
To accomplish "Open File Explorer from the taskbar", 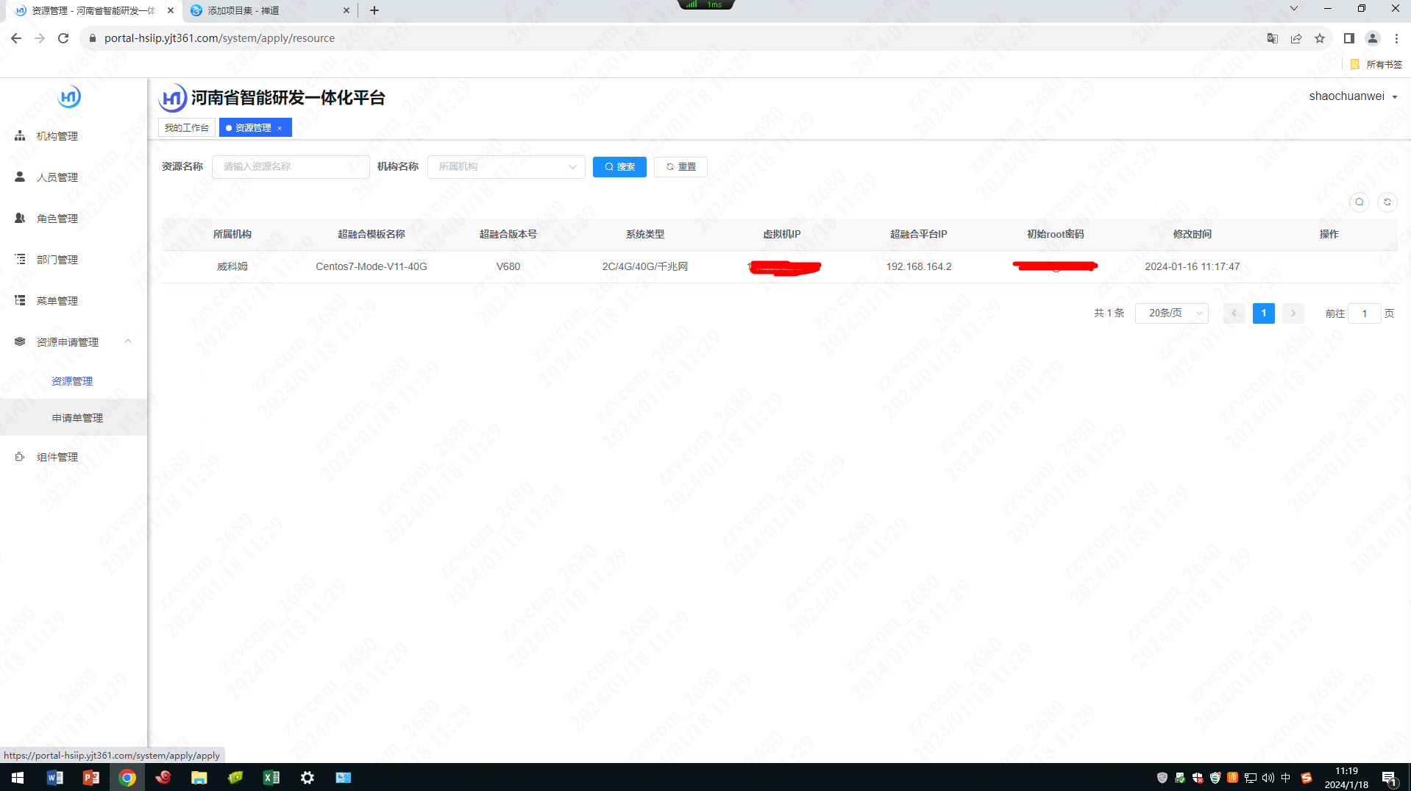I will coord(199,778).
